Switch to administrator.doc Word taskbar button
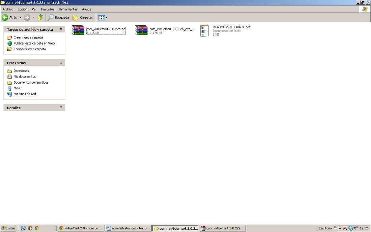This screenshot has width=371, height=232. click(128, 228)
